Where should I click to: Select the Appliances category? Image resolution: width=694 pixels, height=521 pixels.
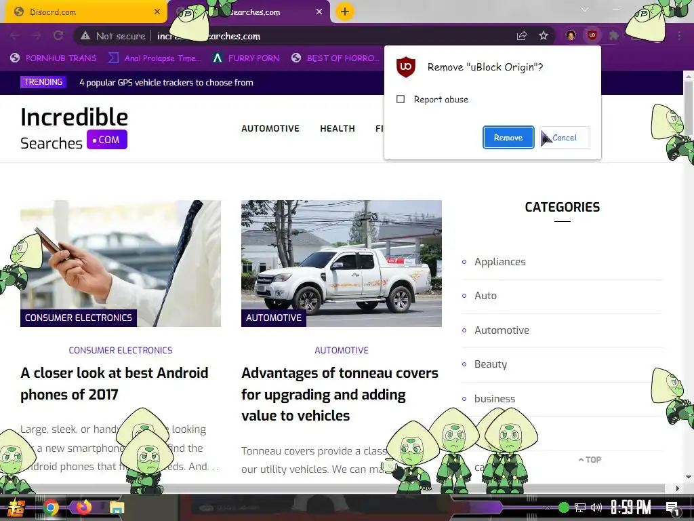500,262
